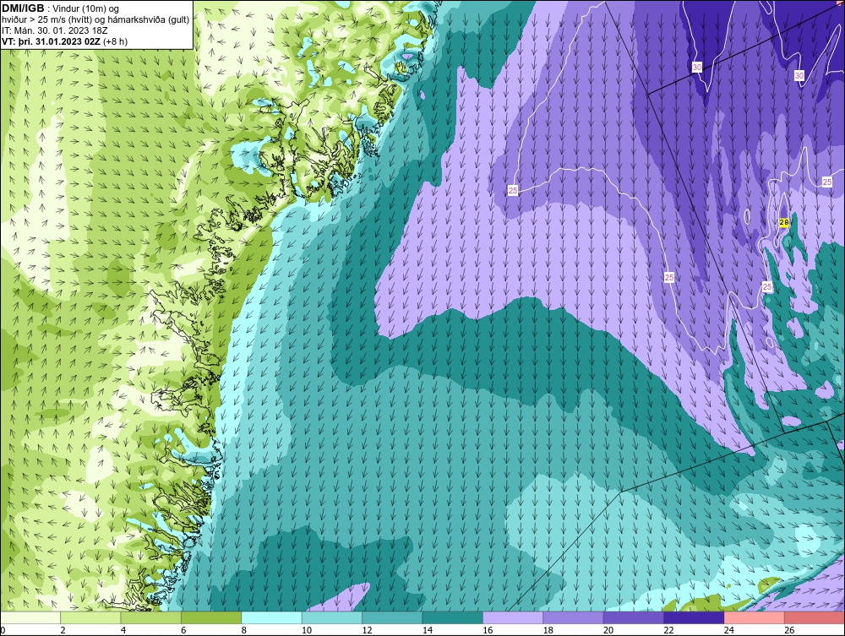Click the legend scale value 26
Screen dimensions: 845x636
click(789, 630)
